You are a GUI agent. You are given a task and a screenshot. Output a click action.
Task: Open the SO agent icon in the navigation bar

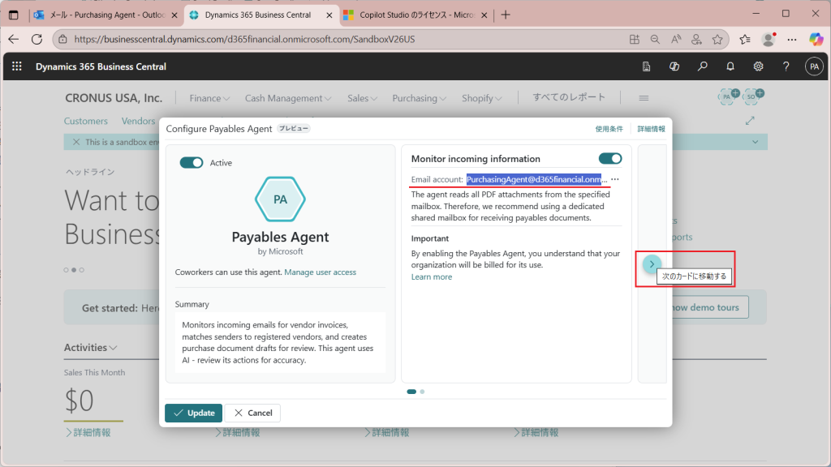pos(753,96)
